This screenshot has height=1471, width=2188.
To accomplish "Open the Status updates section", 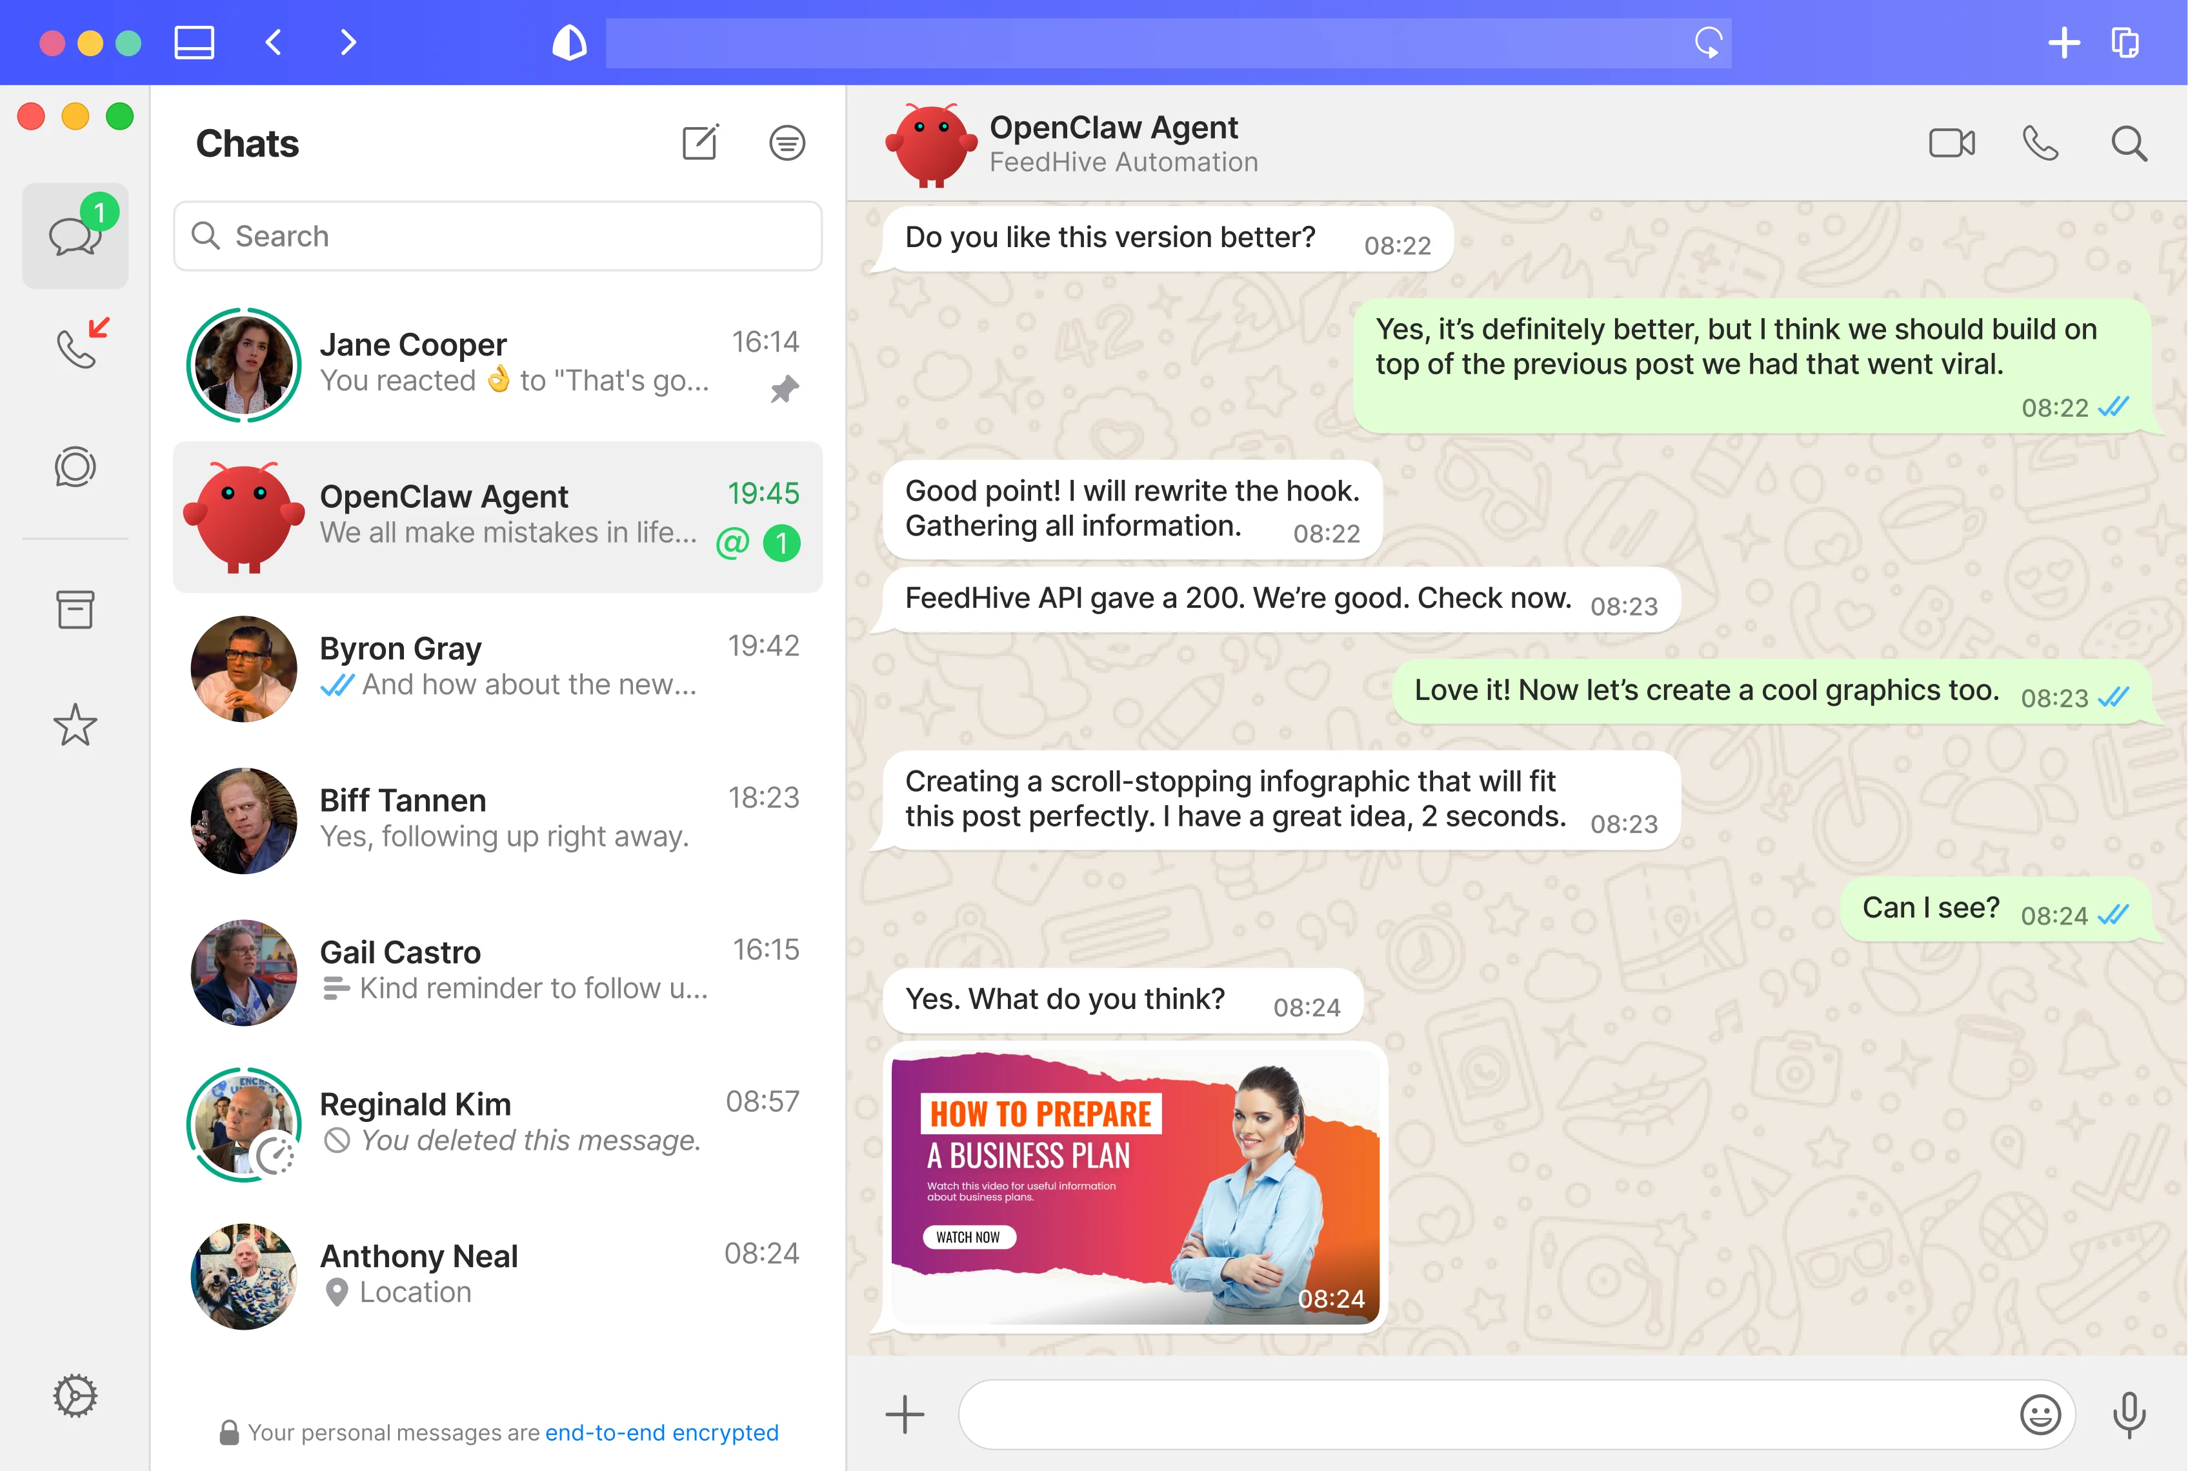I will (75, 466).
